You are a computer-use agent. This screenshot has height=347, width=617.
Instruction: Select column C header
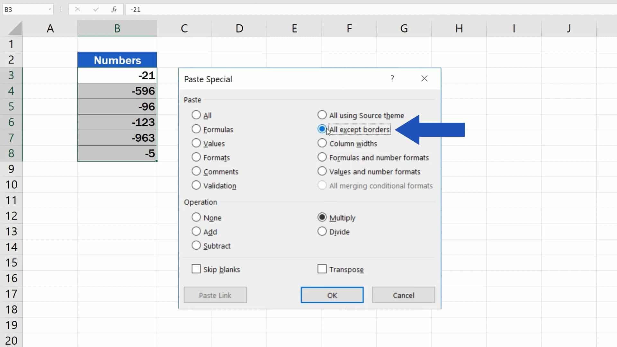[184, 28]
